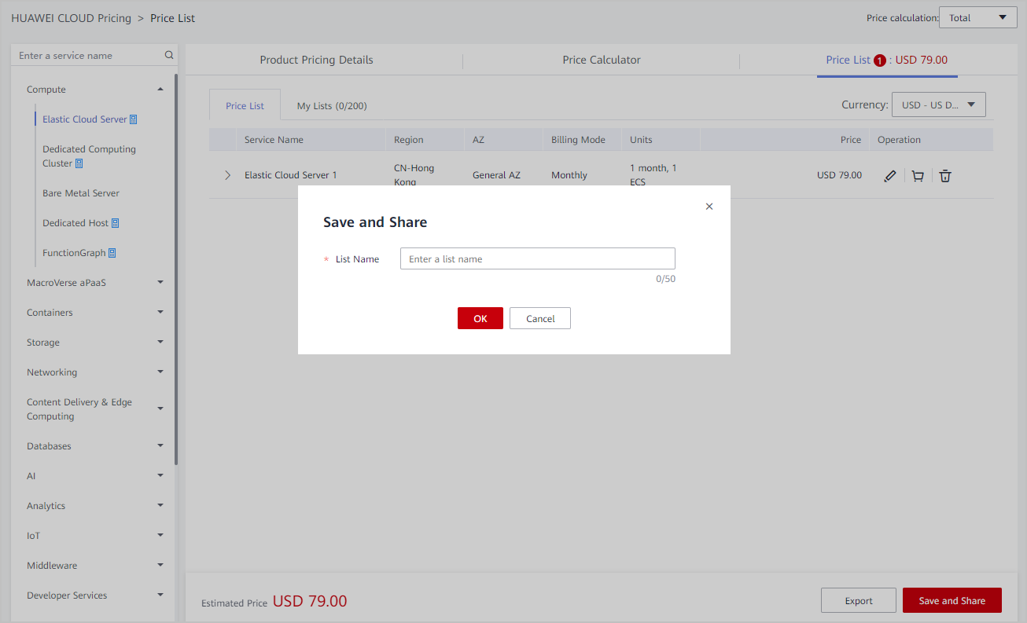Switch to Product Pricing Details tab
The image size is (1027, 623).
click(x=316, y=60)
